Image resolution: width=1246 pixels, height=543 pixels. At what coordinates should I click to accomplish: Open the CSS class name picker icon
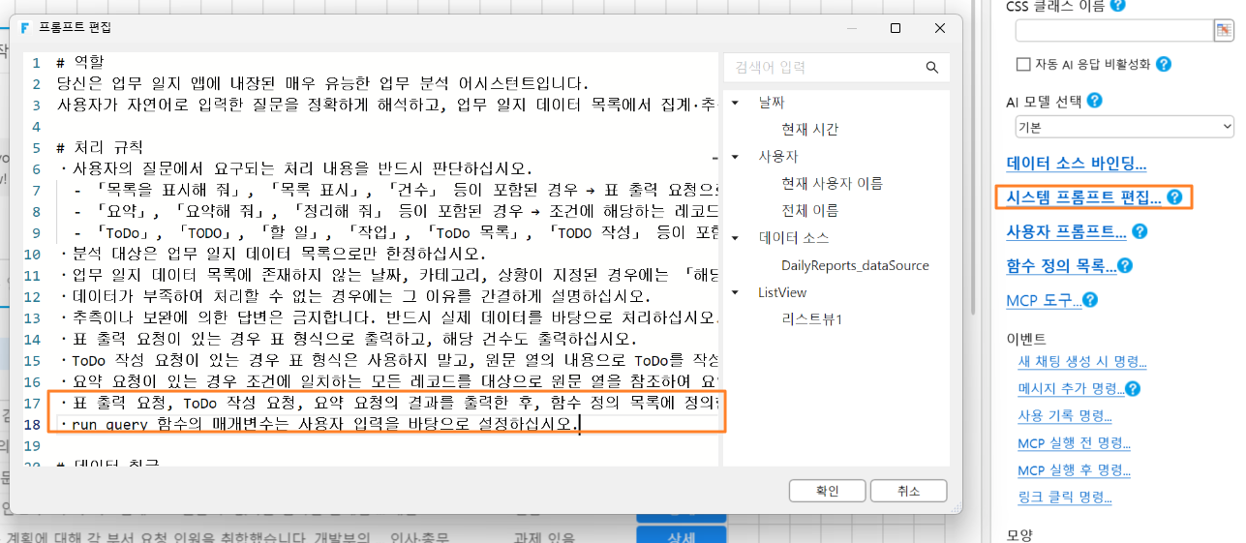point(1225,30)
